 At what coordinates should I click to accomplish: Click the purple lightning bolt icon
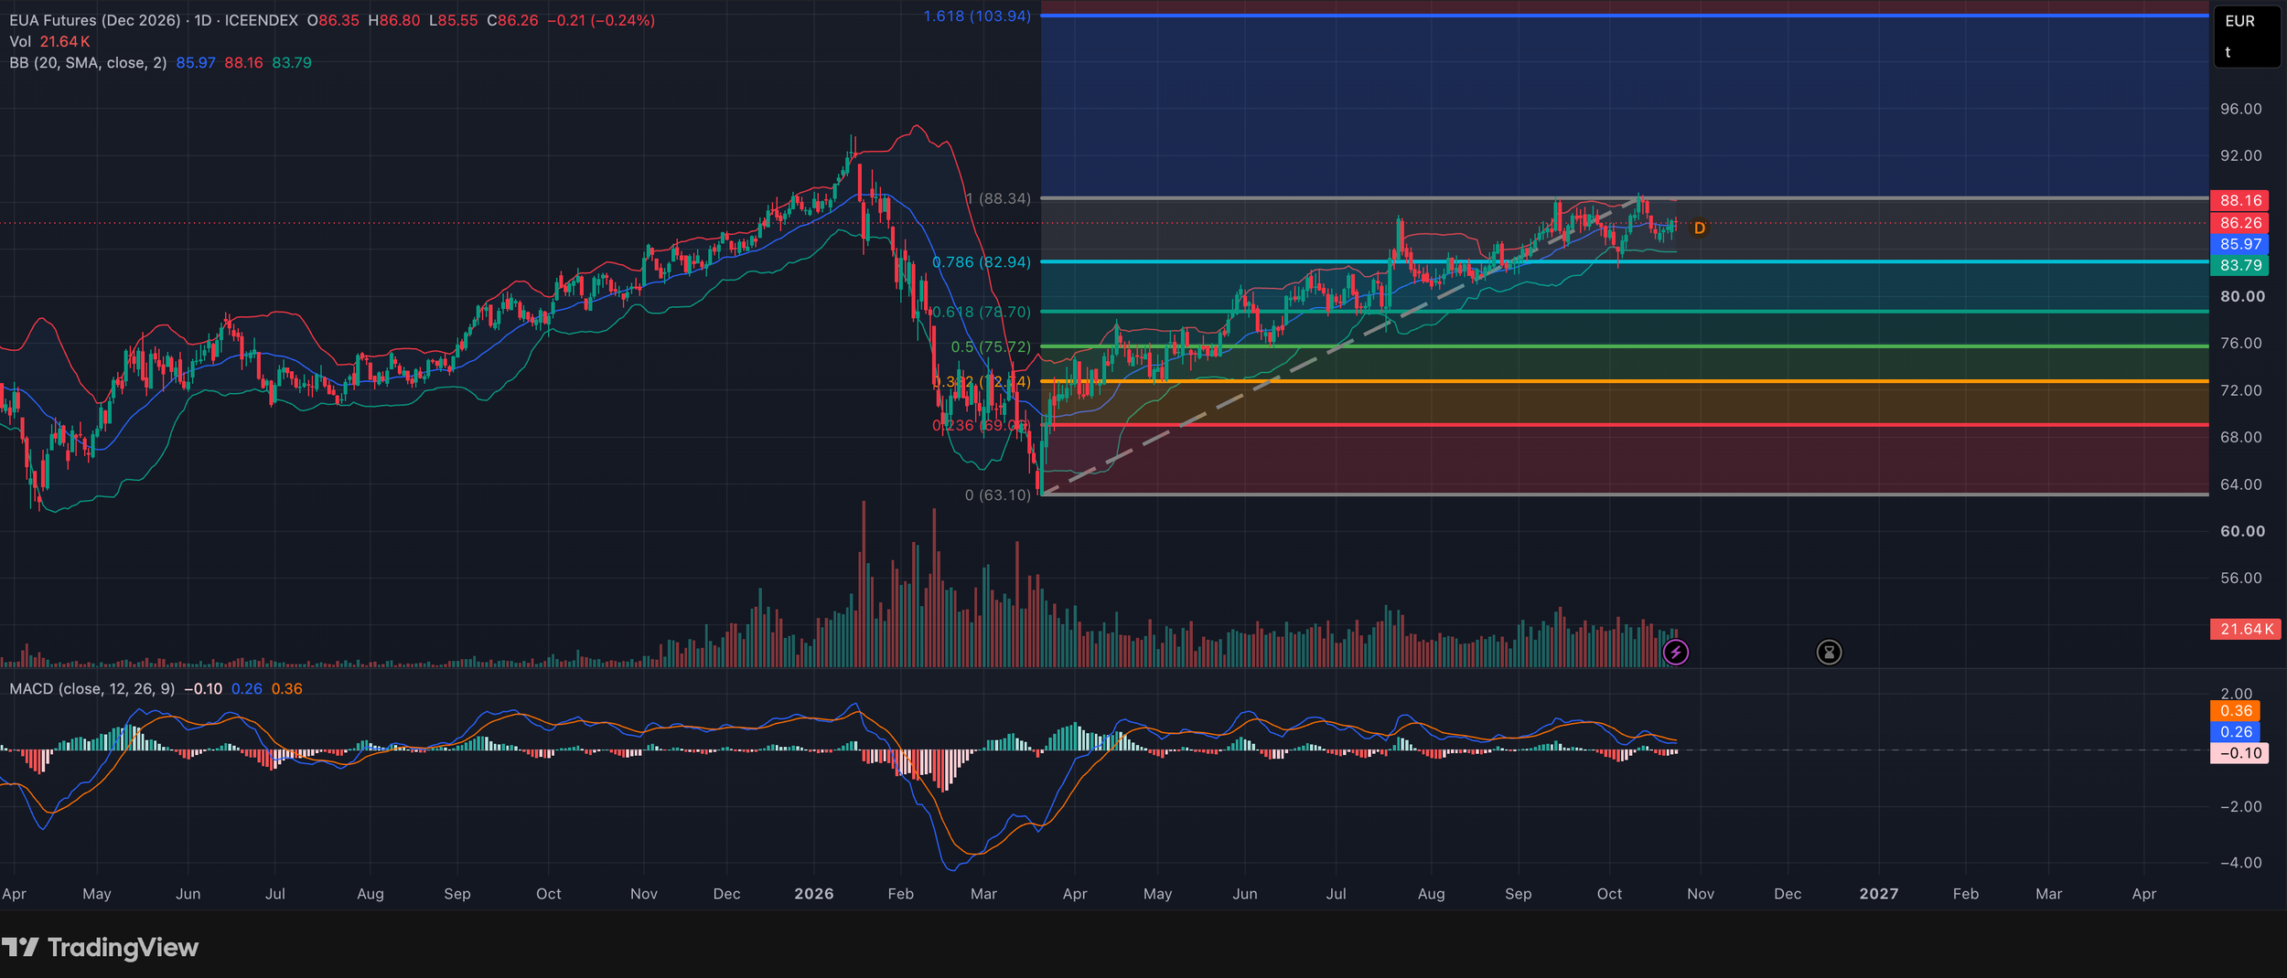point(1675,652)
